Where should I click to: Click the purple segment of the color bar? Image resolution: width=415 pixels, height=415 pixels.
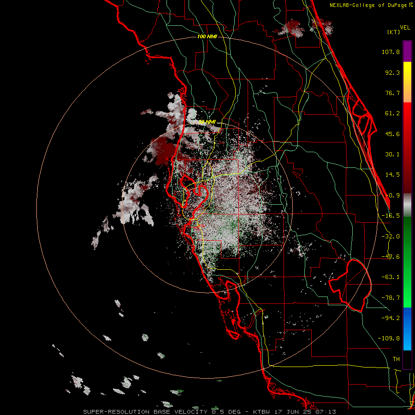pyautogui.click(x=407, y=51)
